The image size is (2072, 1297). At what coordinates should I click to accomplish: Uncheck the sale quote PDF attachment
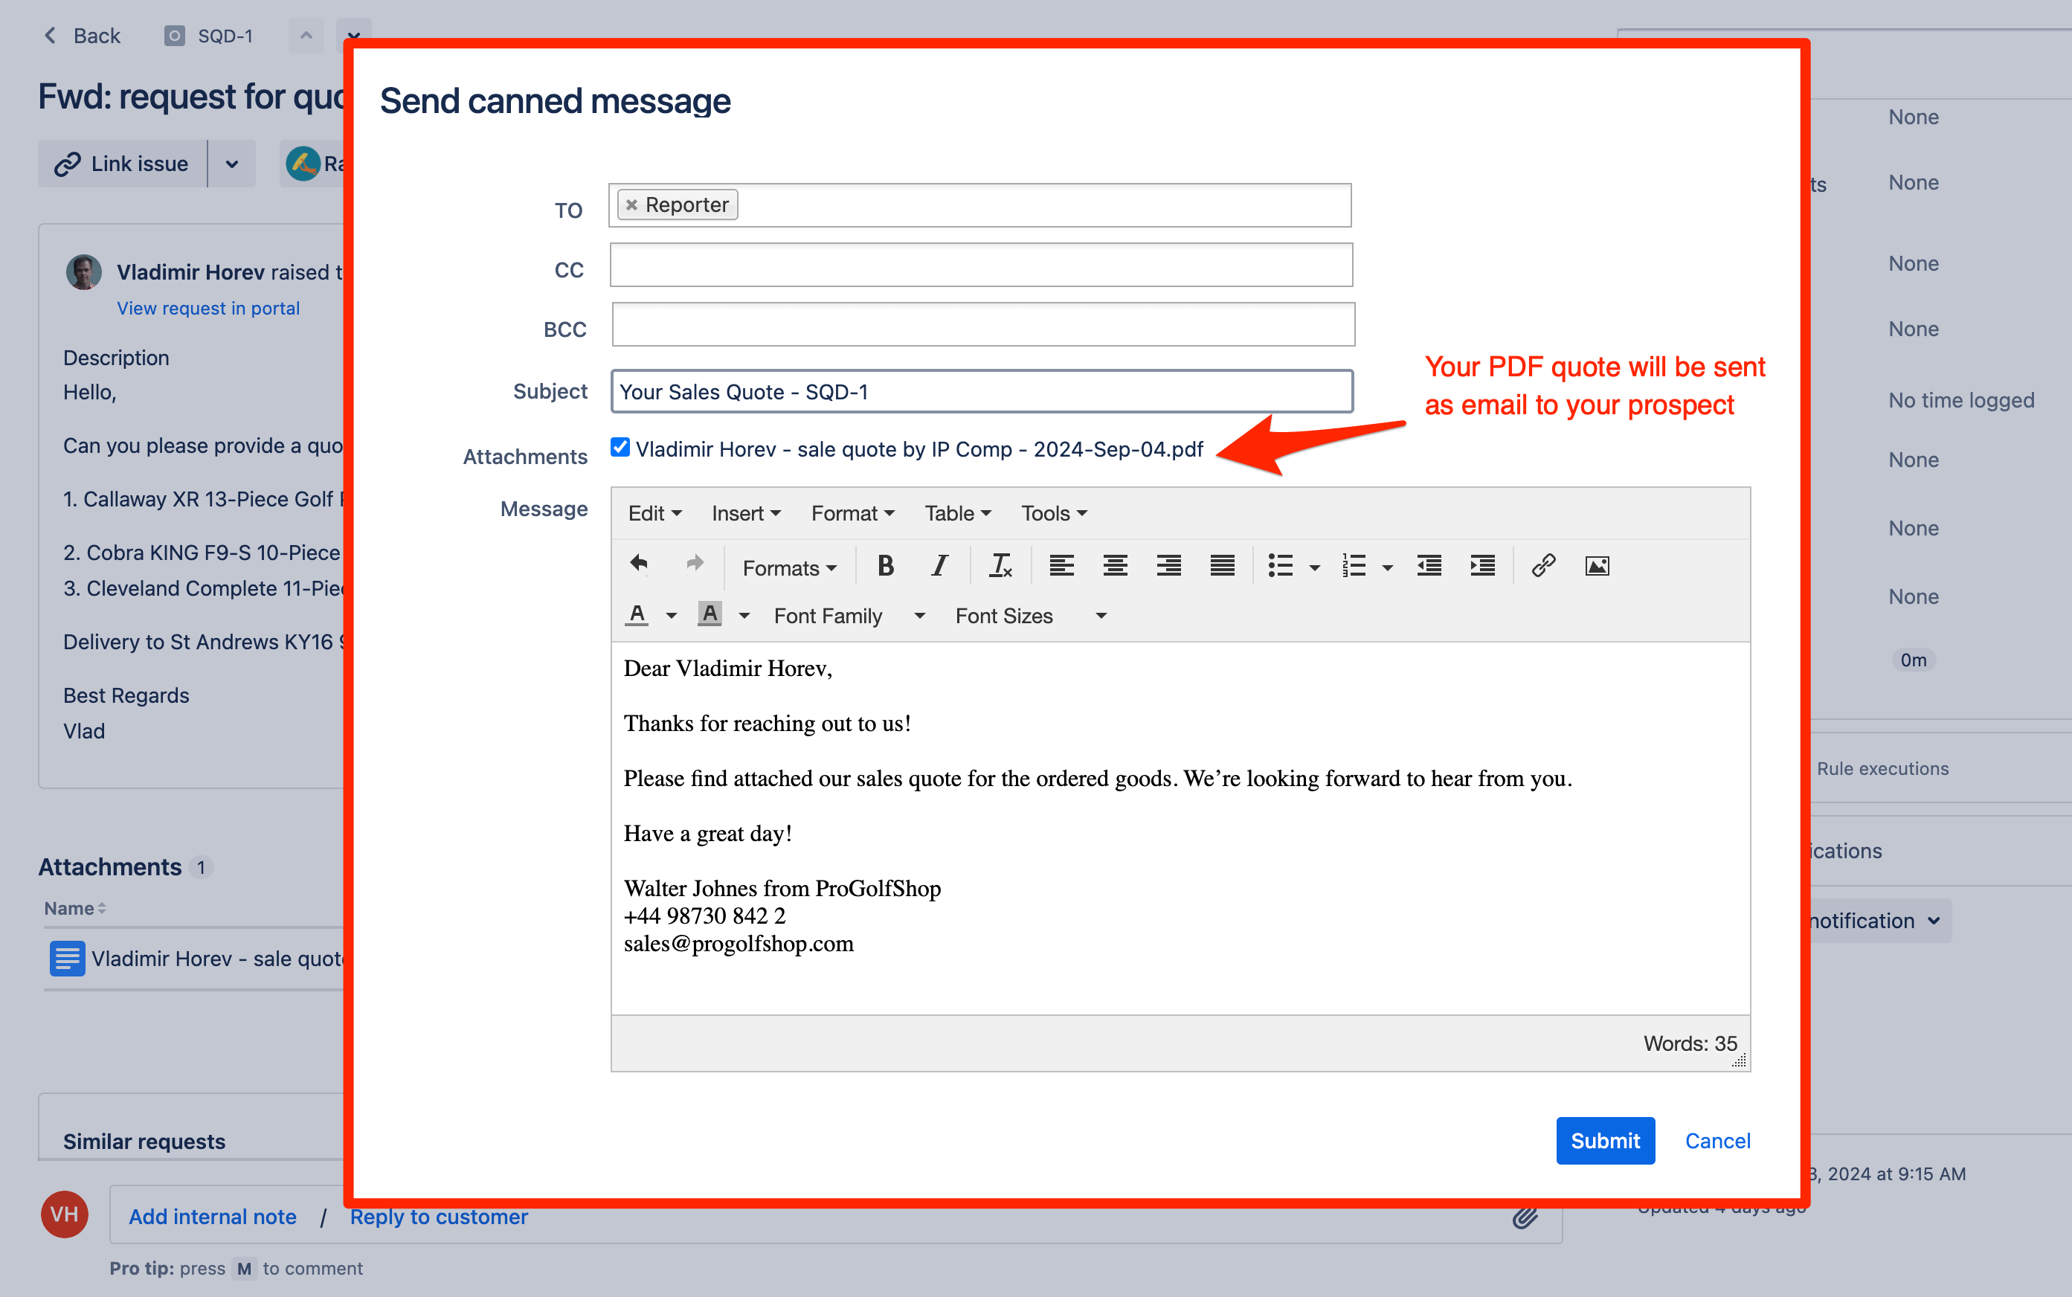pyautogui.click(x=620, y=447)
